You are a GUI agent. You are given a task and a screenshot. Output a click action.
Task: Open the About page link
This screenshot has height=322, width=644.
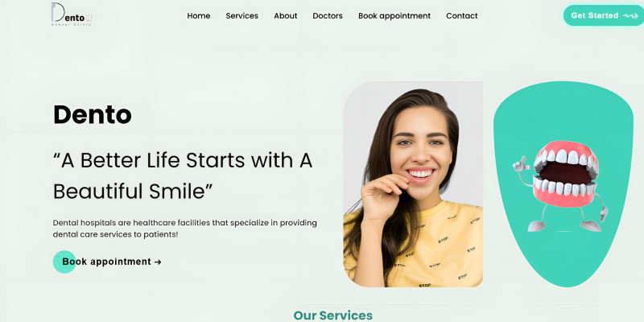pos(286,16)
